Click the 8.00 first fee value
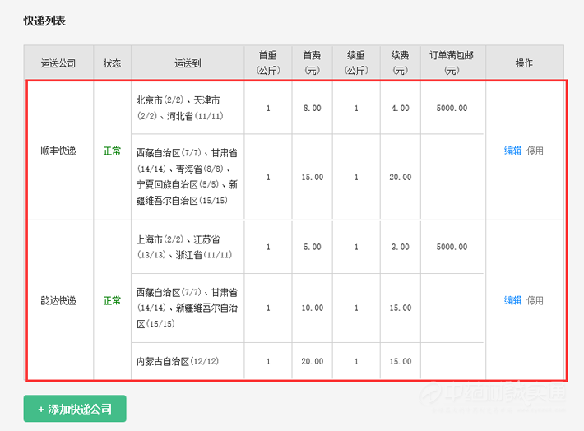Viewport: 584px width, 431px height. pyautogui.click(x=312, y=108)
